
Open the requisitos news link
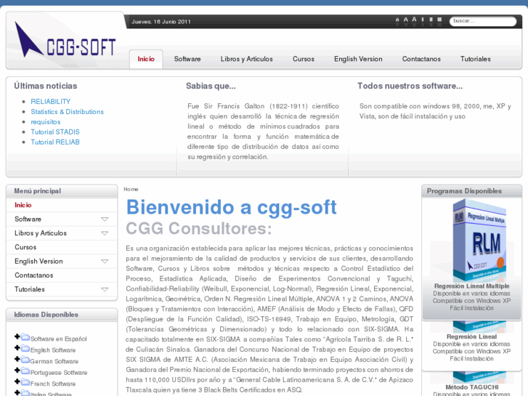tap(46, 121)
